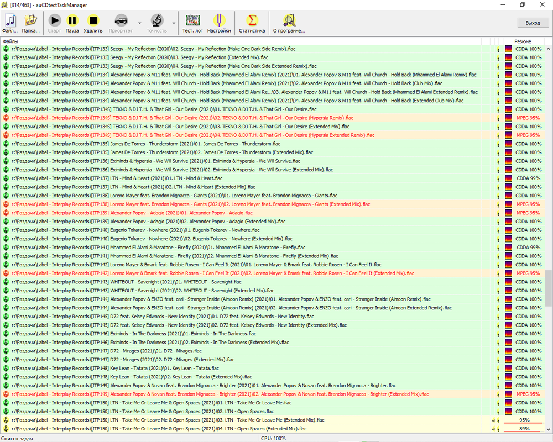Click yellow clef icon of Take Me Or Leave Me (Extended Mix)
The image size is (553, 442).
pos(6,420)
